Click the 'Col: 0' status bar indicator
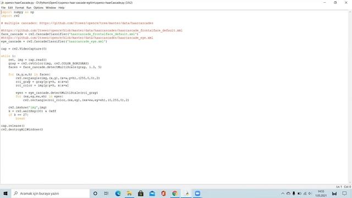The width and height of the screenshot is (352, 198). click(x=347, y=186)
